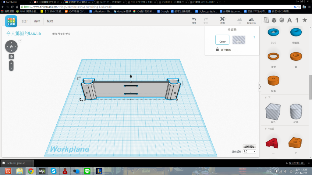
Task: Pick the thick torus (環面厚) shape
Action: [x=296, y=32]
